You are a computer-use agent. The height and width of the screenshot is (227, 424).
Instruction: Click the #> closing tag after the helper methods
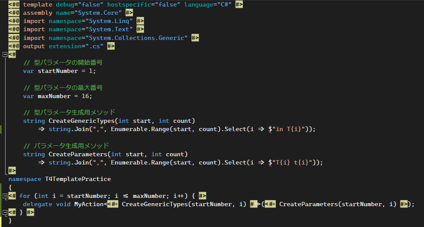(x=12, y=171)
